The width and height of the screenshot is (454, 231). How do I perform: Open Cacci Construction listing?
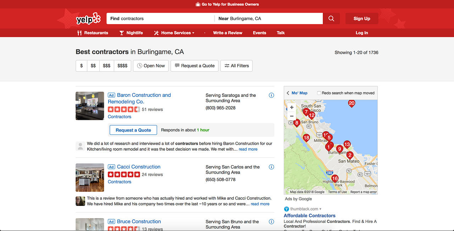click(x=139, y=167)
